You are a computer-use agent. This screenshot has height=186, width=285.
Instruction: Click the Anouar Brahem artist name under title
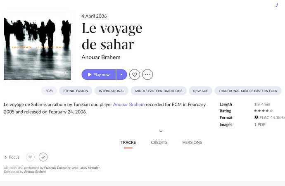(101, 57)
